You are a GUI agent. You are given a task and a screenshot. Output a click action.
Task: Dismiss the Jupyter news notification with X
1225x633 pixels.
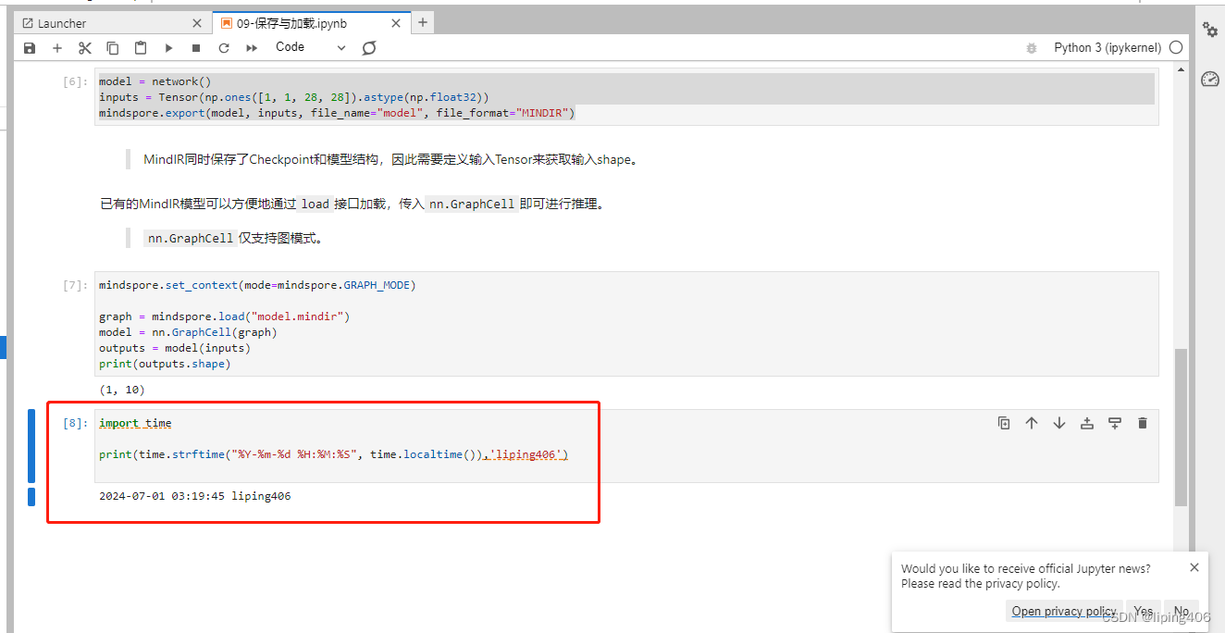(1194, 567)
